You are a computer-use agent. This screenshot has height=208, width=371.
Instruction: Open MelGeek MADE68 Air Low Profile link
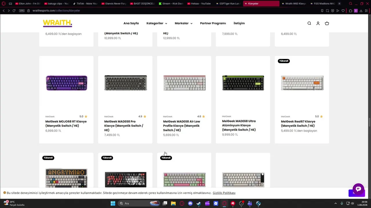pos(182,126)
